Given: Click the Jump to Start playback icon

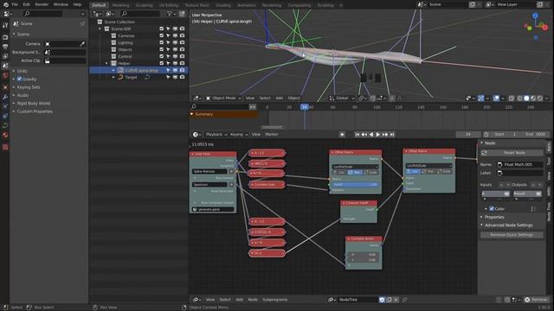Looking at the screenshot, I should point(358,135).
